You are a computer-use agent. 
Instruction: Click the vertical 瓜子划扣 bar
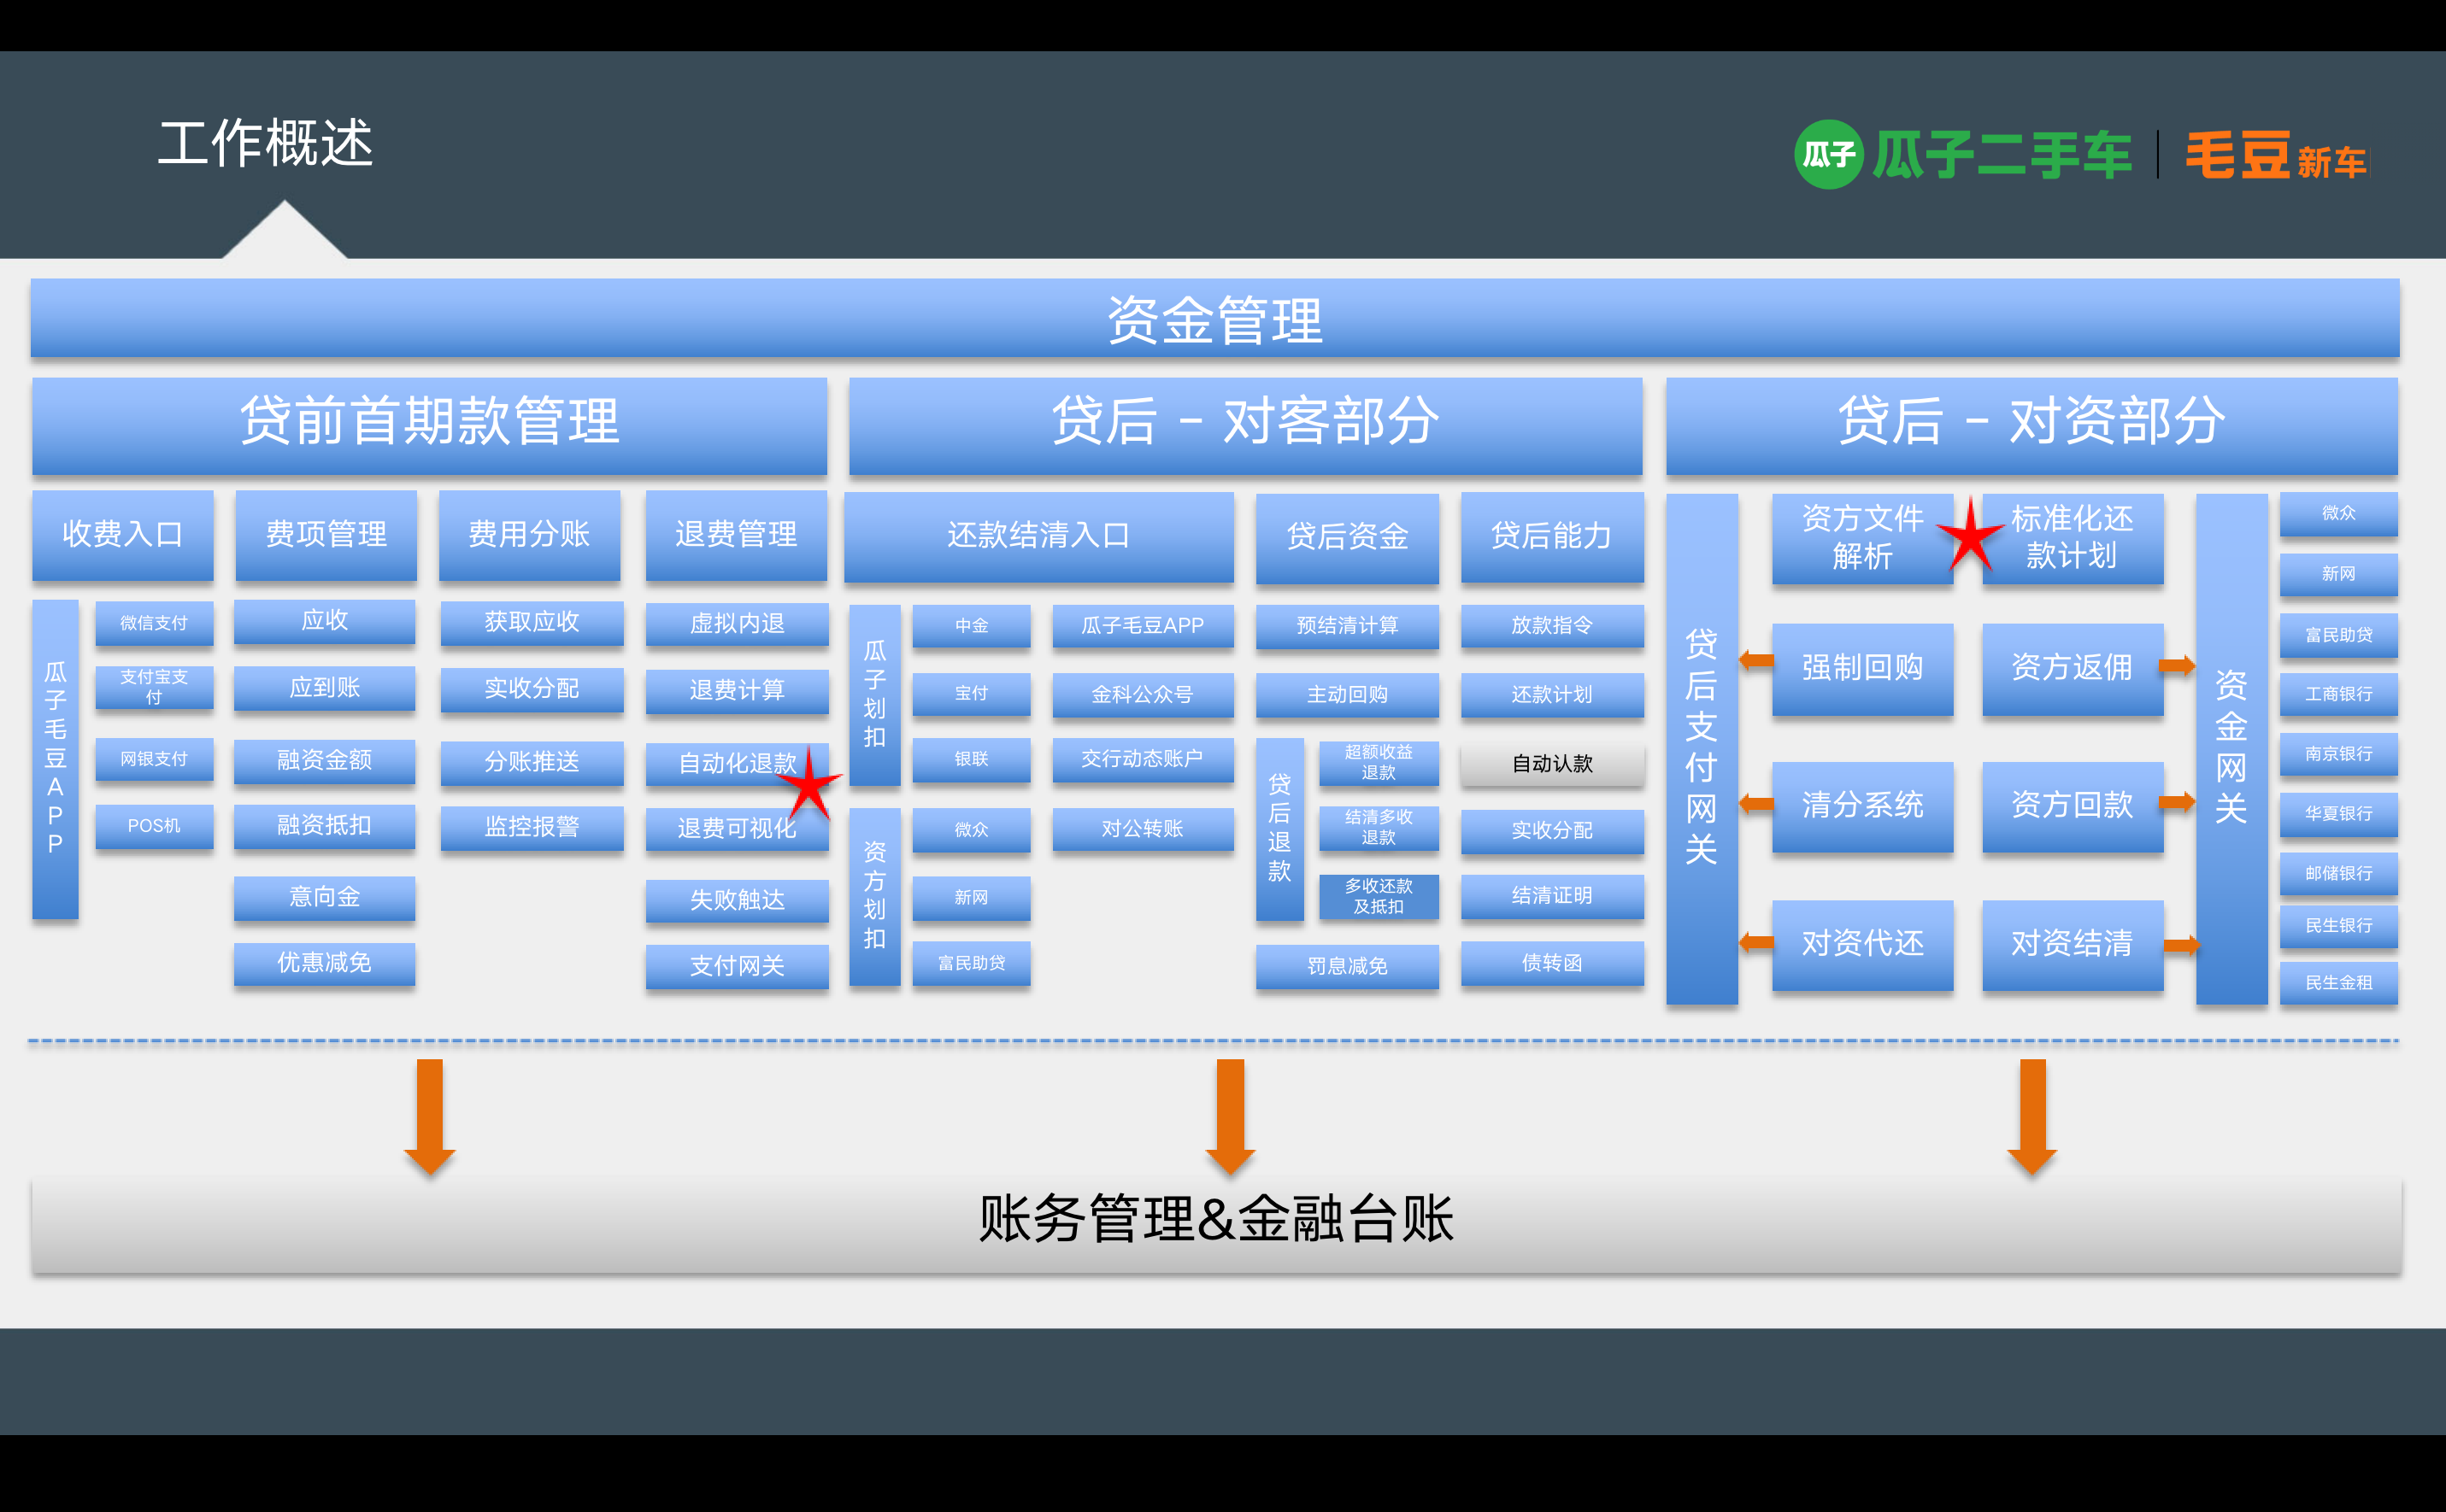tap(874, 694)
